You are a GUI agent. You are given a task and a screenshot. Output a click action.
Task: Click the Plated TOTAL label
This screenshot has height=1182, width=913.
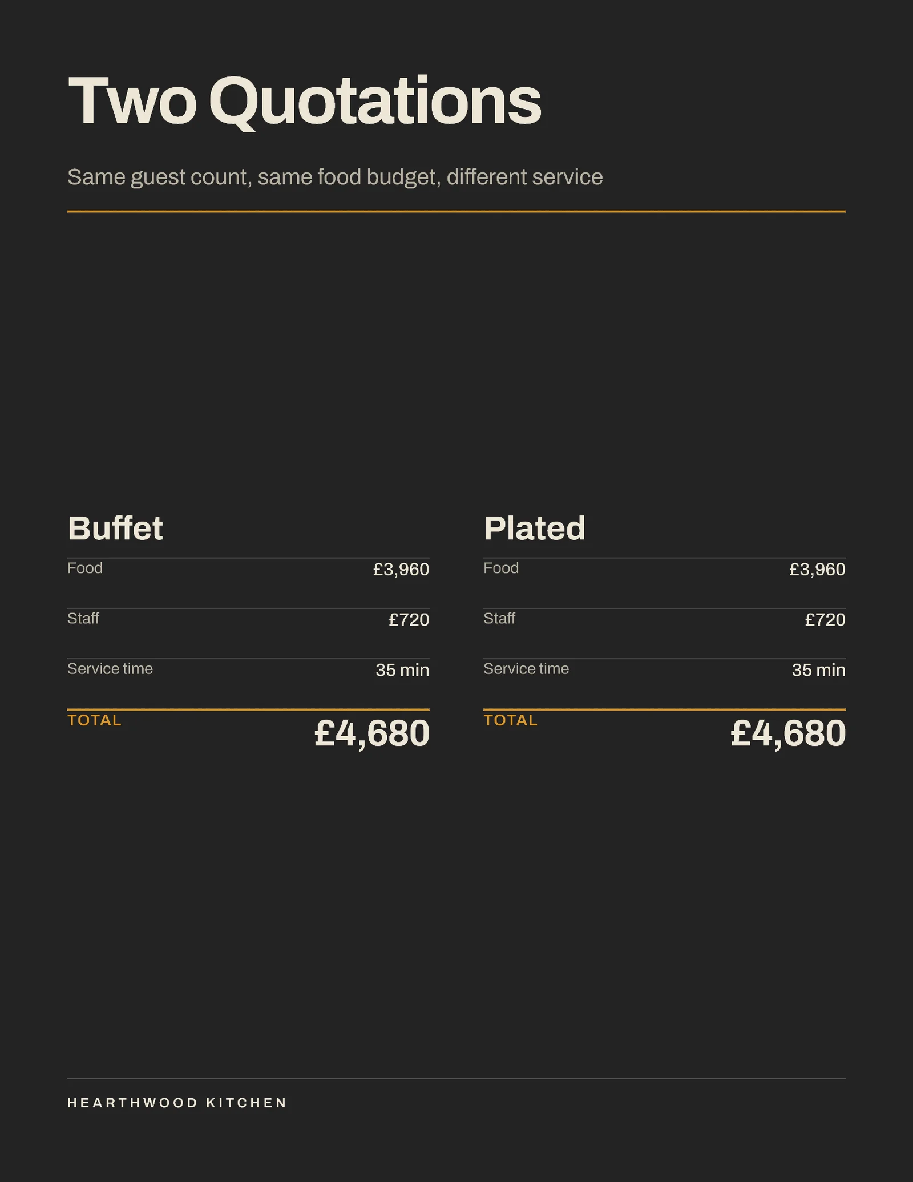pos(511,720)
